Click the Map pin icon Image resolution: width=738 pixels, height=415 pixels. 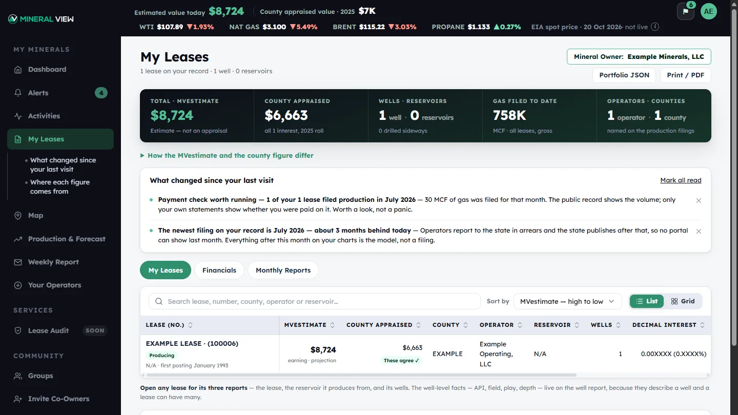18,216
